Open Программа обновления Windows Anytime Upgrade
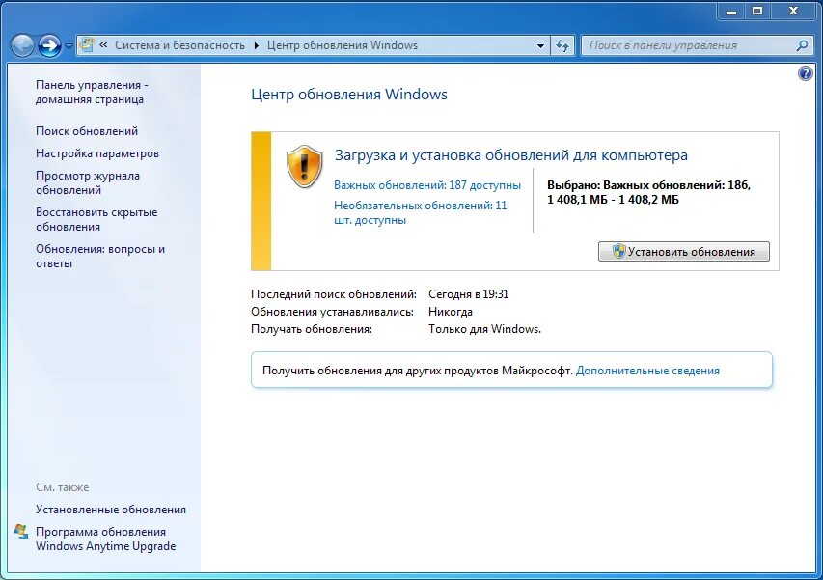Viewport: 823px width, 580px height. (105, 539)
